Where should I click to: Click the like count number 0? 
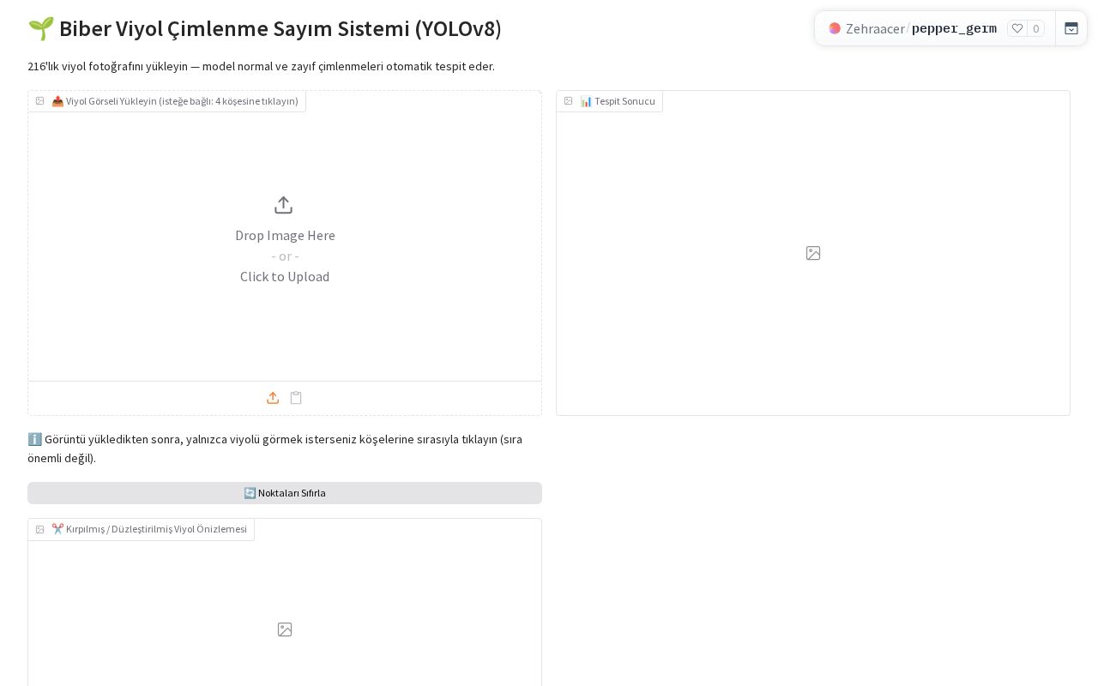(x=1036, y=28)
